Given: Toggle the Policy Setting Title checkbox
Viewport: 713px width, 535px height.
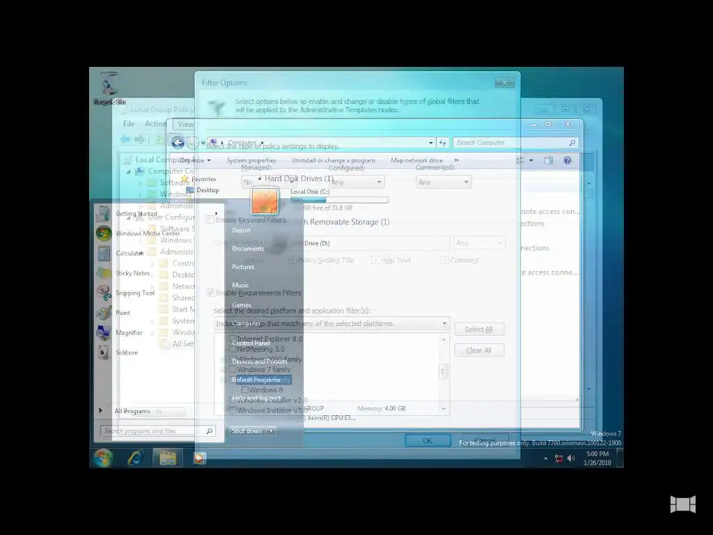Looking at the screenshot, I should [292, 261].
